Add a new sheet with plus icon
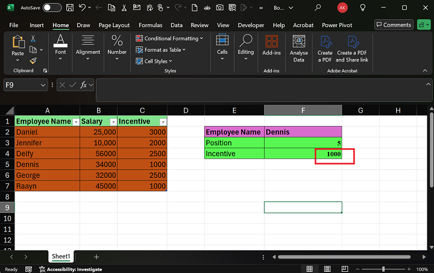 pyautogui.click(x=96, y=257)
